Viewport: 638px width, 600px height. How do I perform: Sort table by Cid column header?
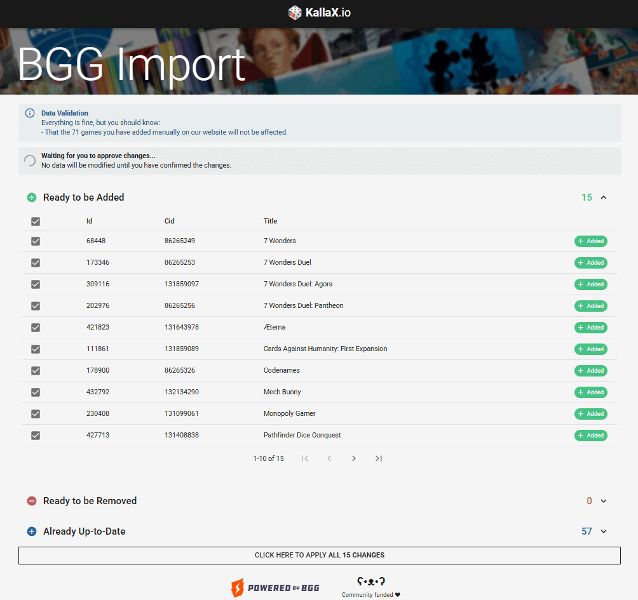point(169,221)
